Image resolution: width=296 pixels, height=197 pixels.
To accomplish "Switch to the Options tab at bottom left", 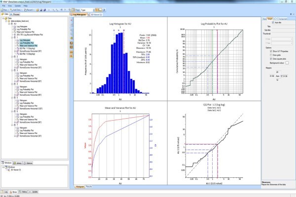I will 28,163.
